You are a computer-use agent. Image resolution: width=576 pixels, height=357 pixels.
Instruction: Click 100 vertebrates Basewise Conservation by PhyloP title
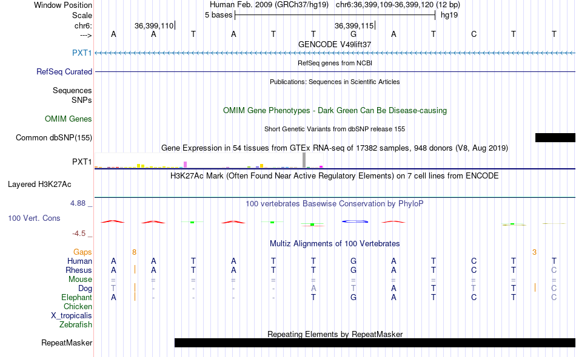click(335, 203)
